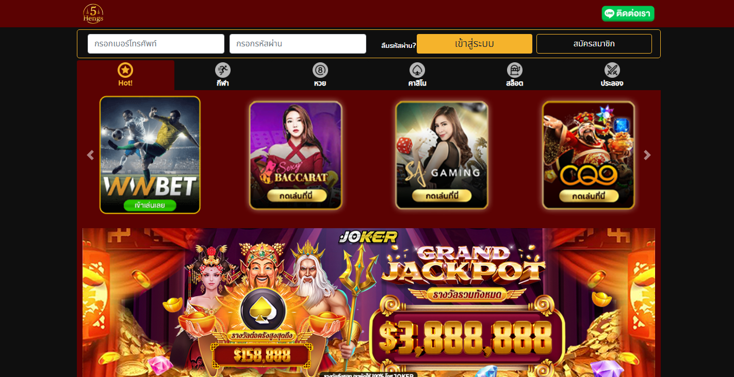Open the หวย lottery ball icon
The width and height of the screenshot is (734, 377).
pos(320,70)
